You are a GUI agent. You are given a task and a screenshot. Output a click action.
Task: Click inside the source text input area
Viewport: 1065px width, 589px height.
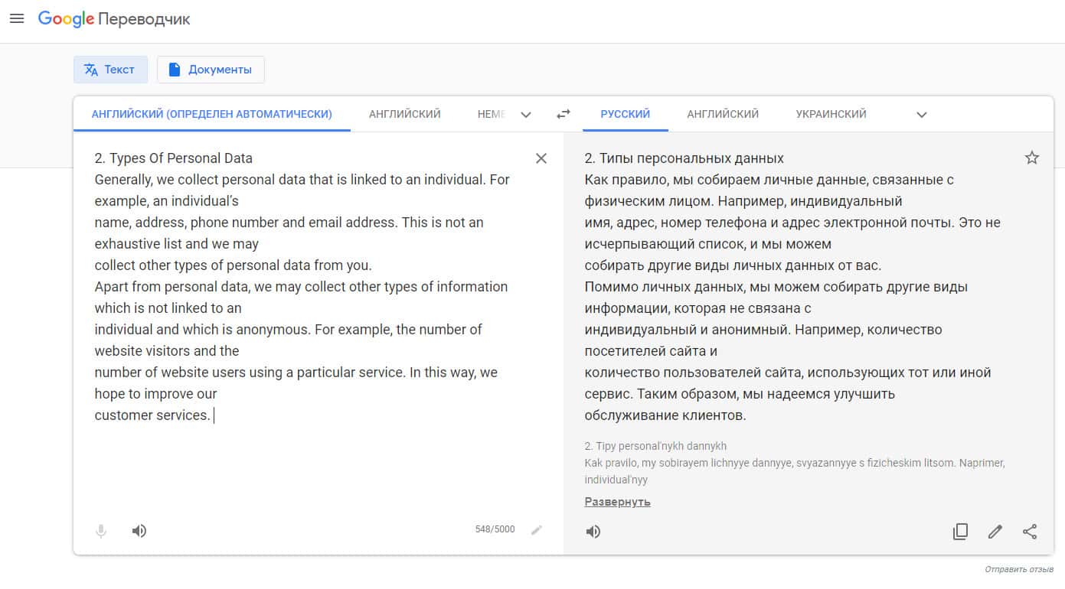point(306,467)
